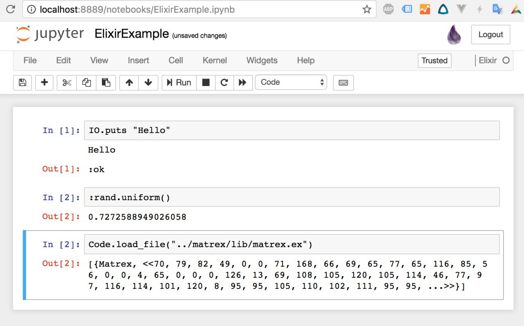Click the Logout button

[490, 34]
